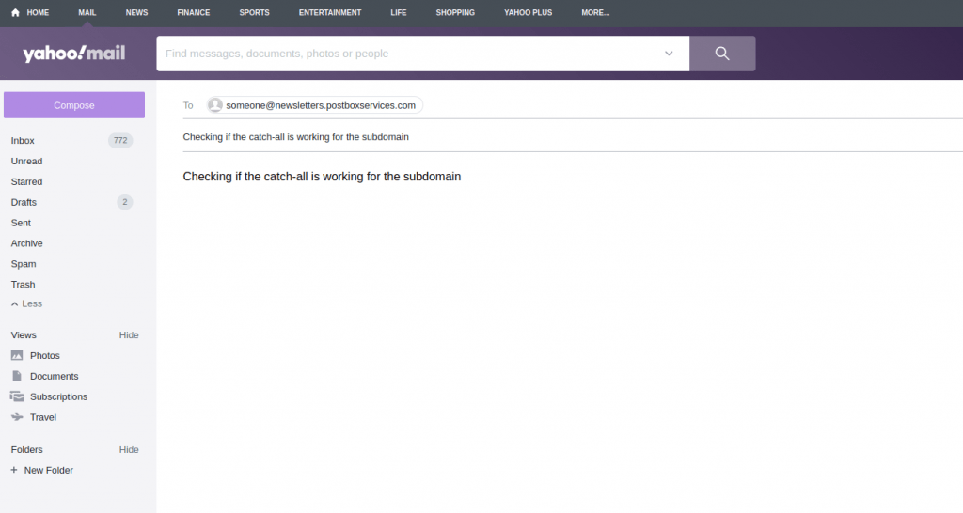Viewport: 963px width, 513px height.
Task: Click the Views section heading
Action: [24, 335]
